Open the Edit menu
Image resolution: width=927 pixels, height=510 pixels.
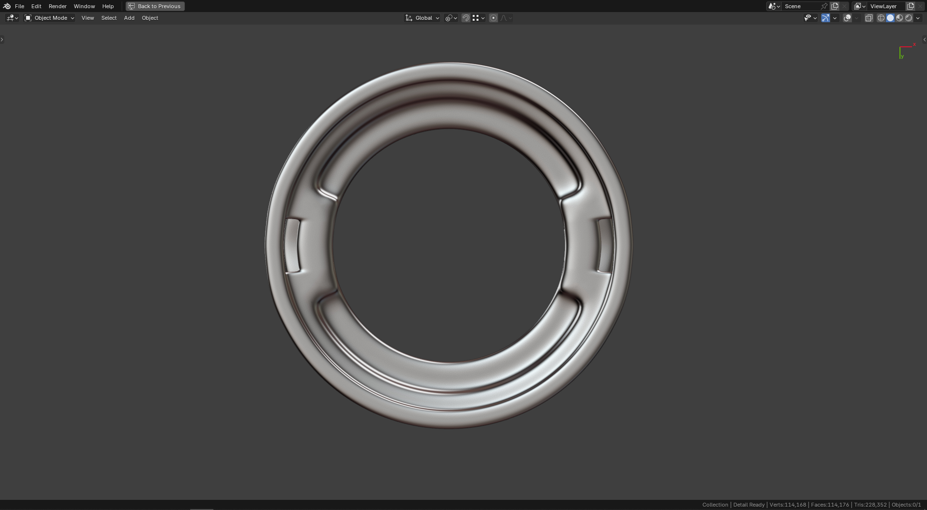click(36, 6)
